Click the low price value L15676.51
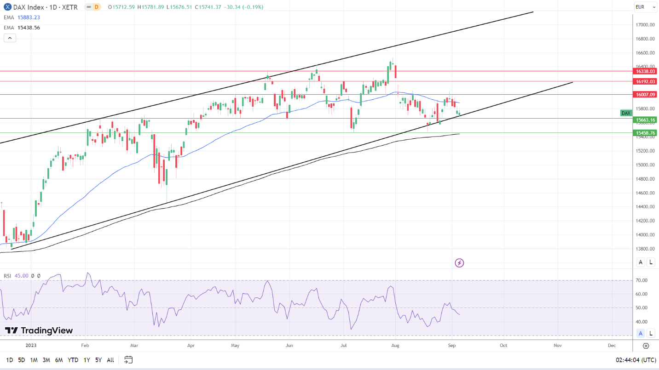 [x=180, y=7]
